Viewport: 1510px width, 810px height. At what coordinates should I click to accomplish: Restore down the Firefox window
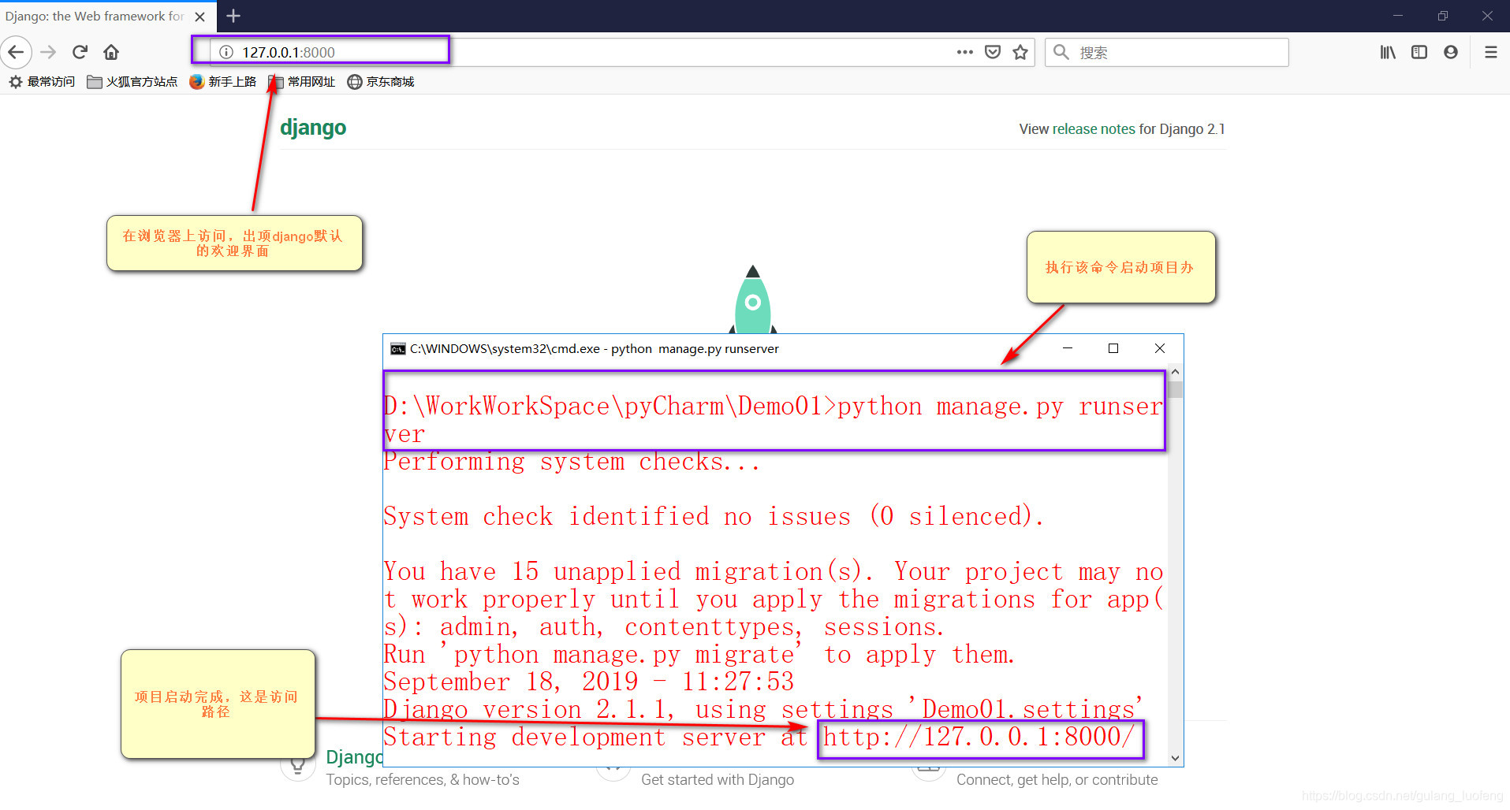(1443, 16)
